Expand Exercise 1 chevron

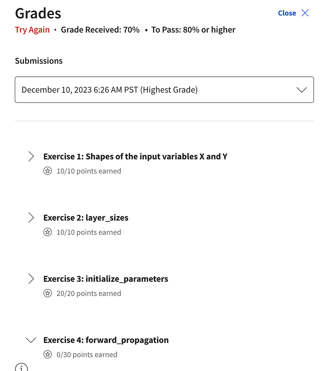31,157
